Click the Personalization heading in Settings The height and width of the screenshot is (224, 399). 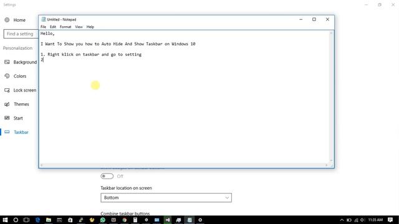(17, 48)
